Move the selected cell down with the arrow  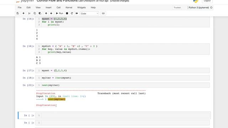click(x=51, y=14)
